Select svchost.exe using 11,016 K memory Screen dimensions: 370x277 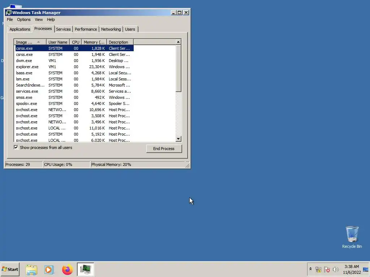click(x=74, y=128)
